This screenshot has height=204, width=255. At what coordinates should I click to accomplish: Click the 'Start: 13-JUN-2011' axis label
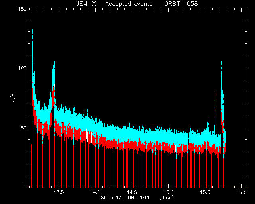[125, 198]
